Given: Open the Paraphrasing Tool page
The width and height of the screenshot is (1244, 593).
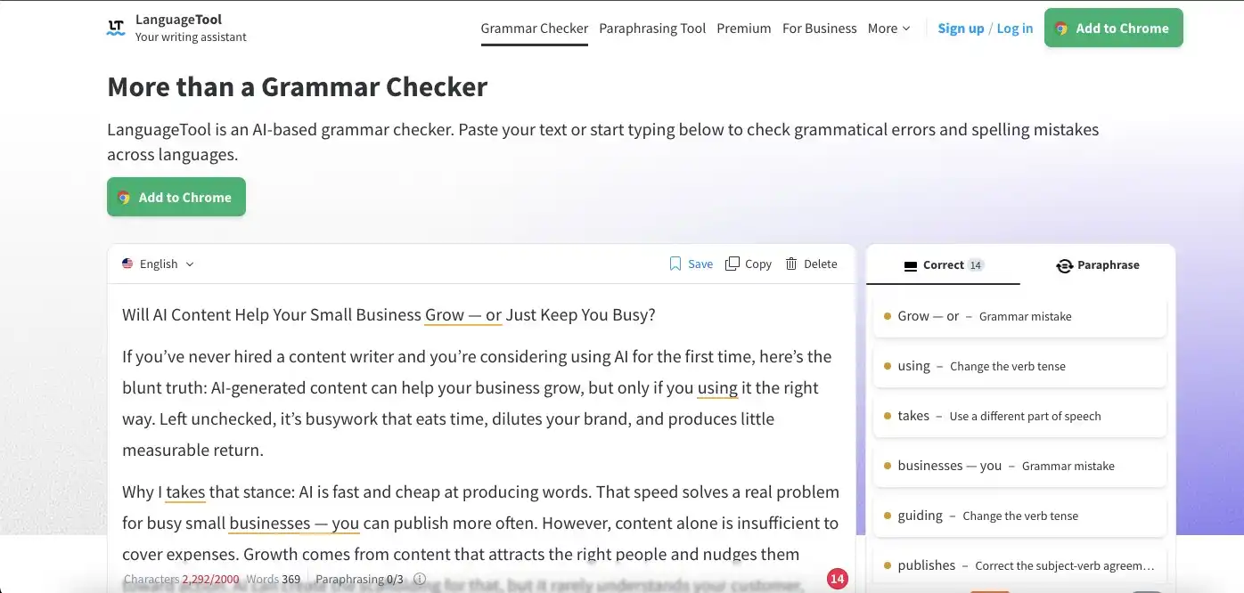Looking at the screenshot, I should click(x=652, y=28).
